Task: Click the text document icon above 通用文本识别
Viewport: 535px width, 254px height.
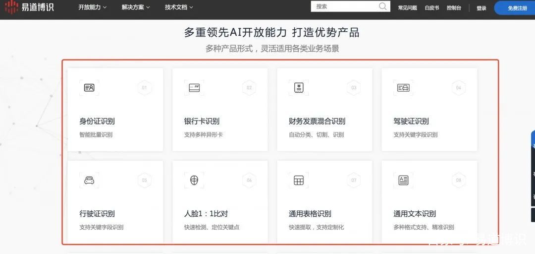Action: coord(403,180)
